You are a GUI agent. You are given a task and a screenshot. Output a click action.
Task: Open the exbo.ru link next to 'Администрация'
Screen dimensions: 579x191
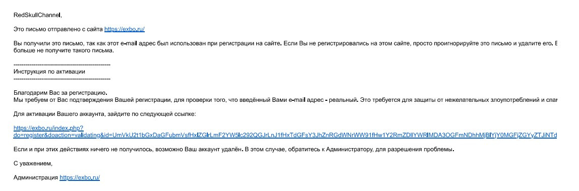click(80, 178)
